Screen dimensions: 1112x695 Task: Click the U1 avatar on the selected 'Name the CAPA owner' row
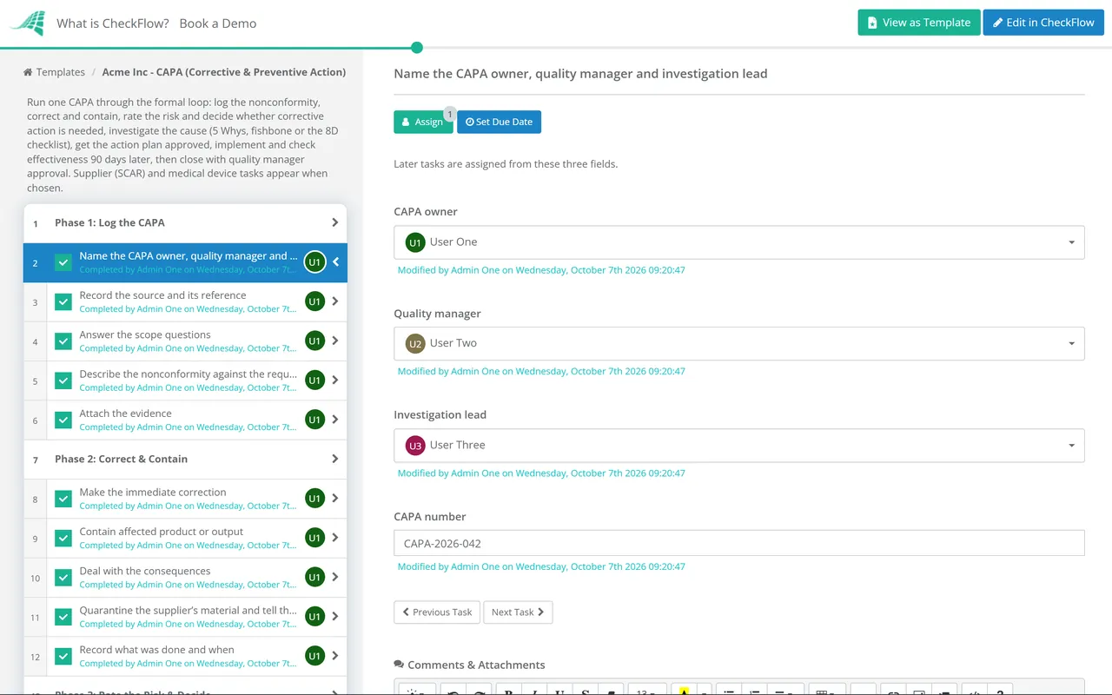314,262
